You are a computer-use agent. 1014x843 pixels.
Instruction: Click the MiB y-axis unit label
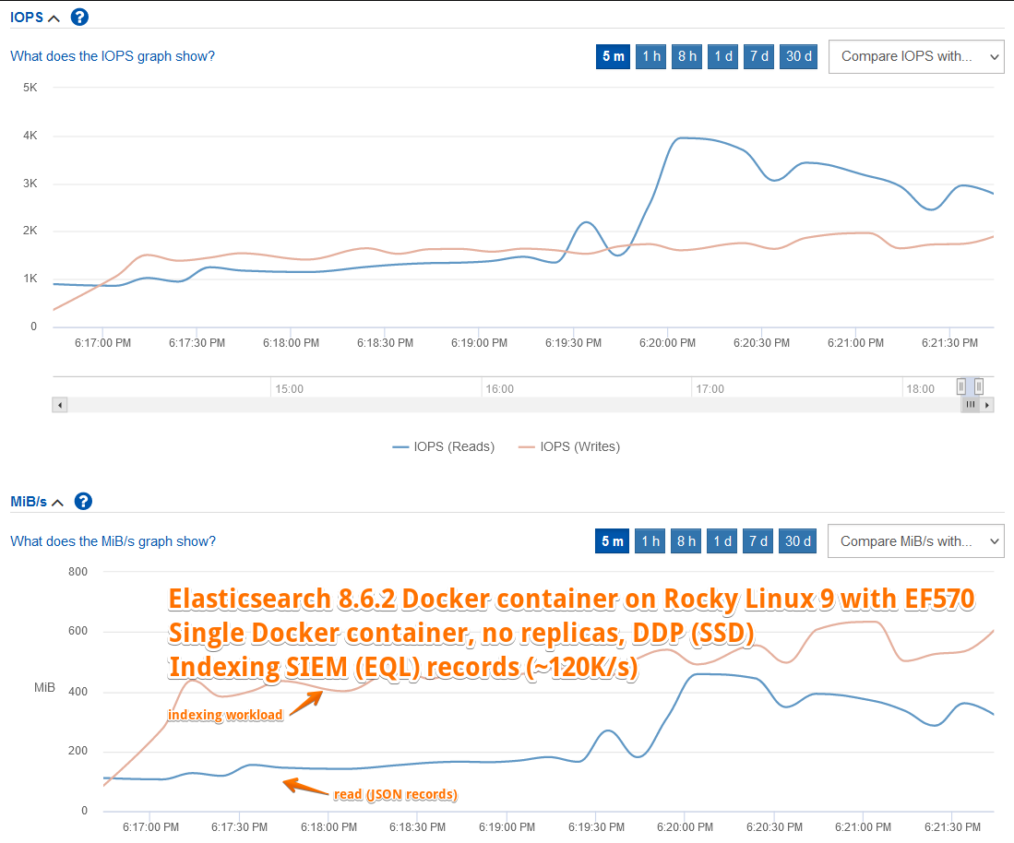44,687
